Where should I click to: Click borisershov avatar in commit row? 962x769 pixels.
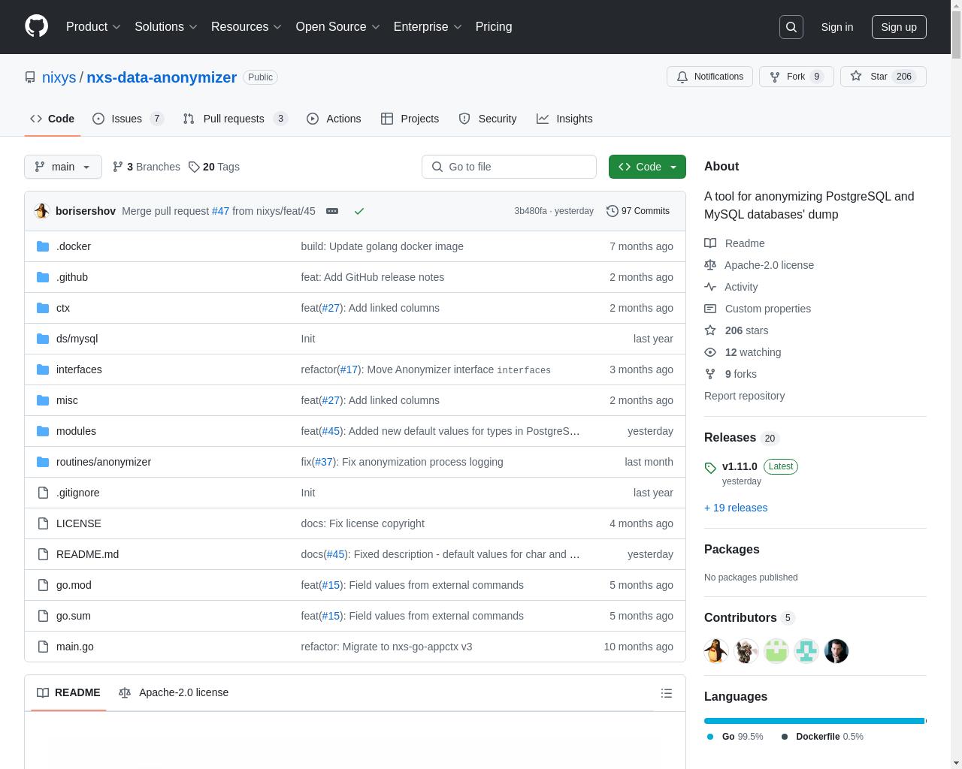pos(42,211)
